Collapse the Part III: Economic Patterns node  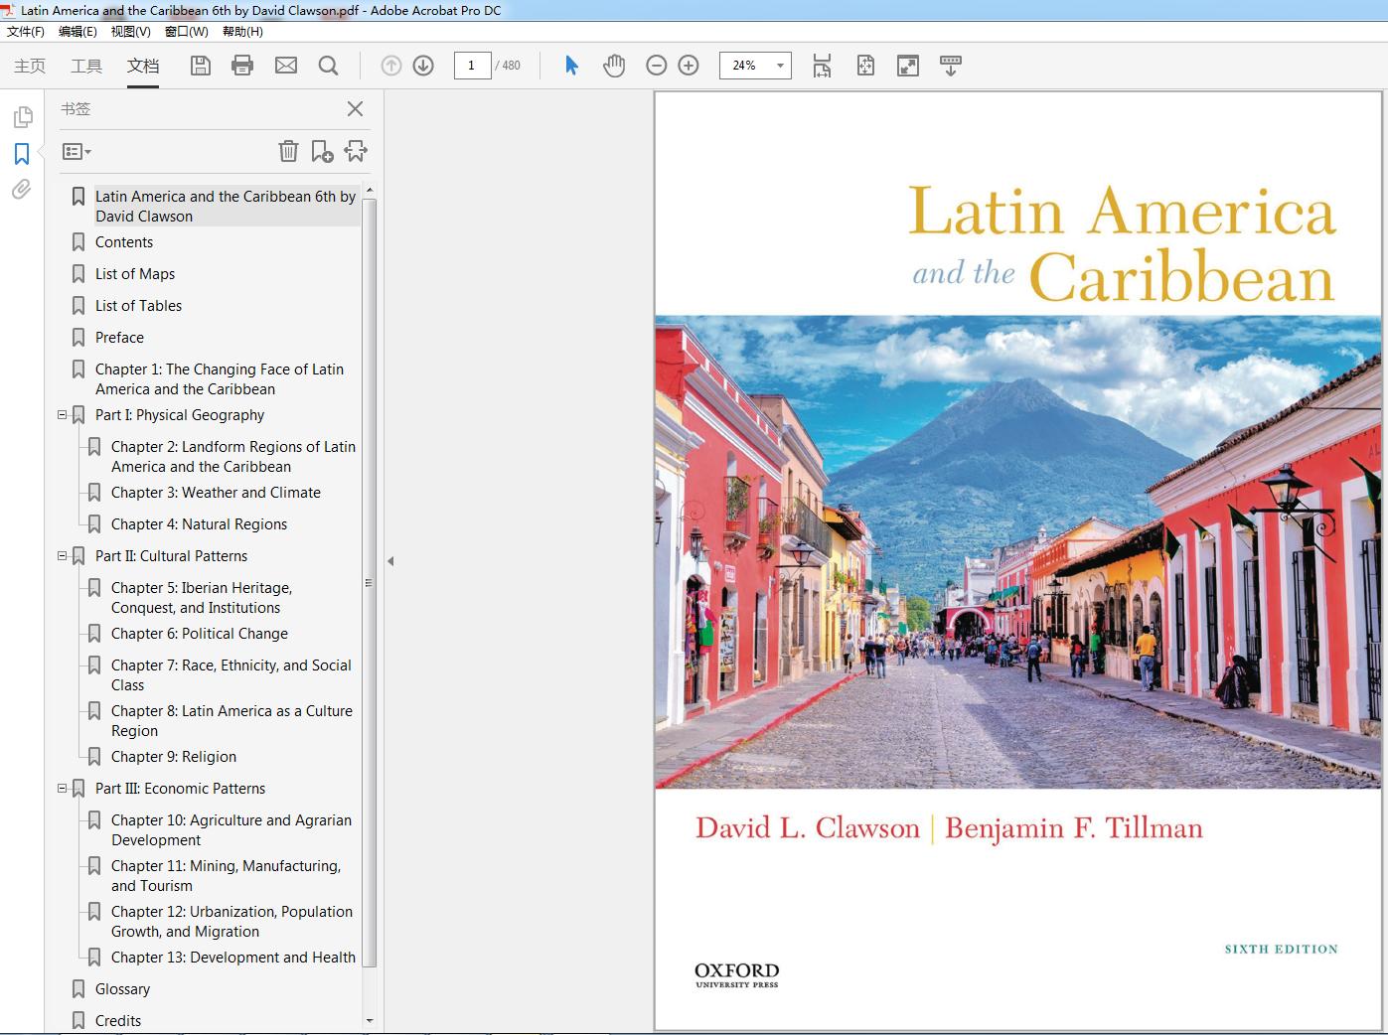pyautogui.click(x=63, y=789)
